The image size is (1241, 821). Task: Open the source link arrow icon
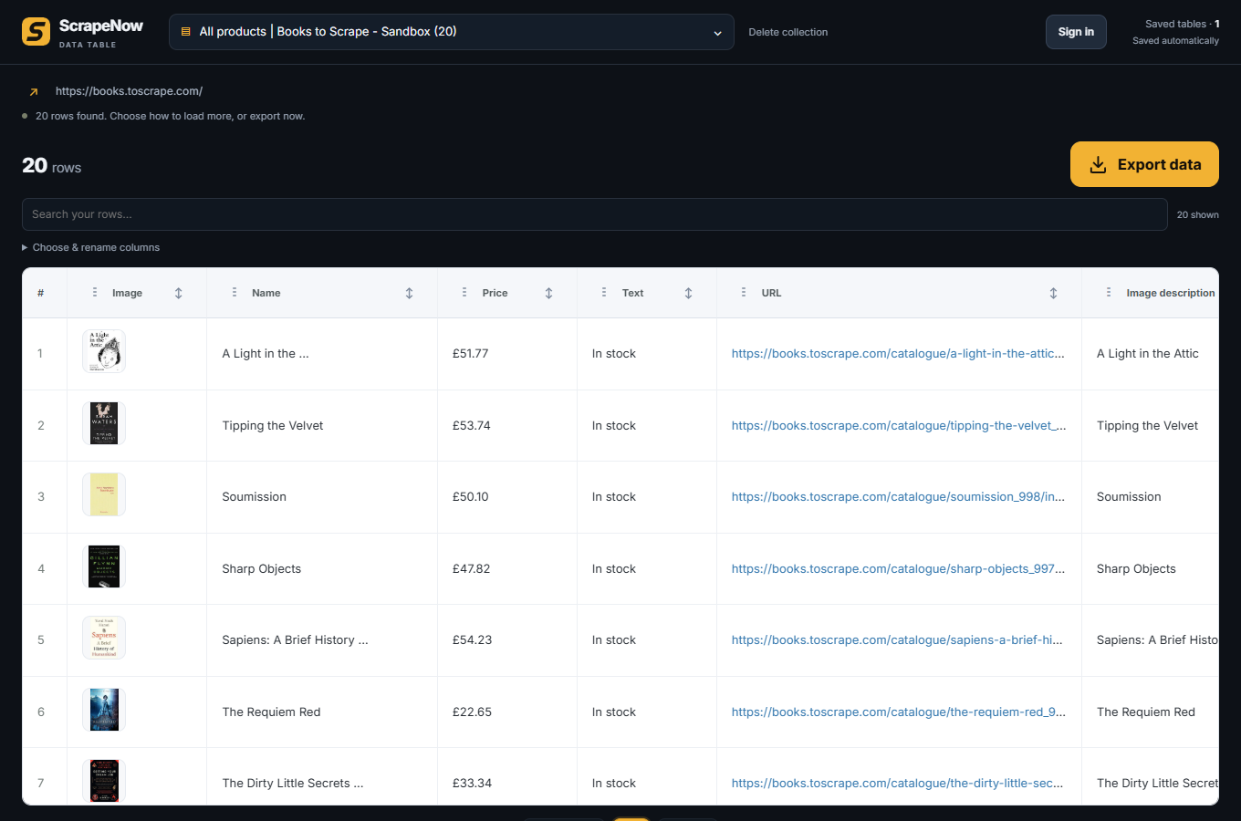point(34,91)
